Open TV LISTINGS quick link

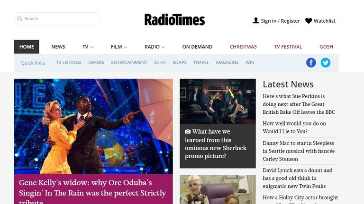click(69, 62)
